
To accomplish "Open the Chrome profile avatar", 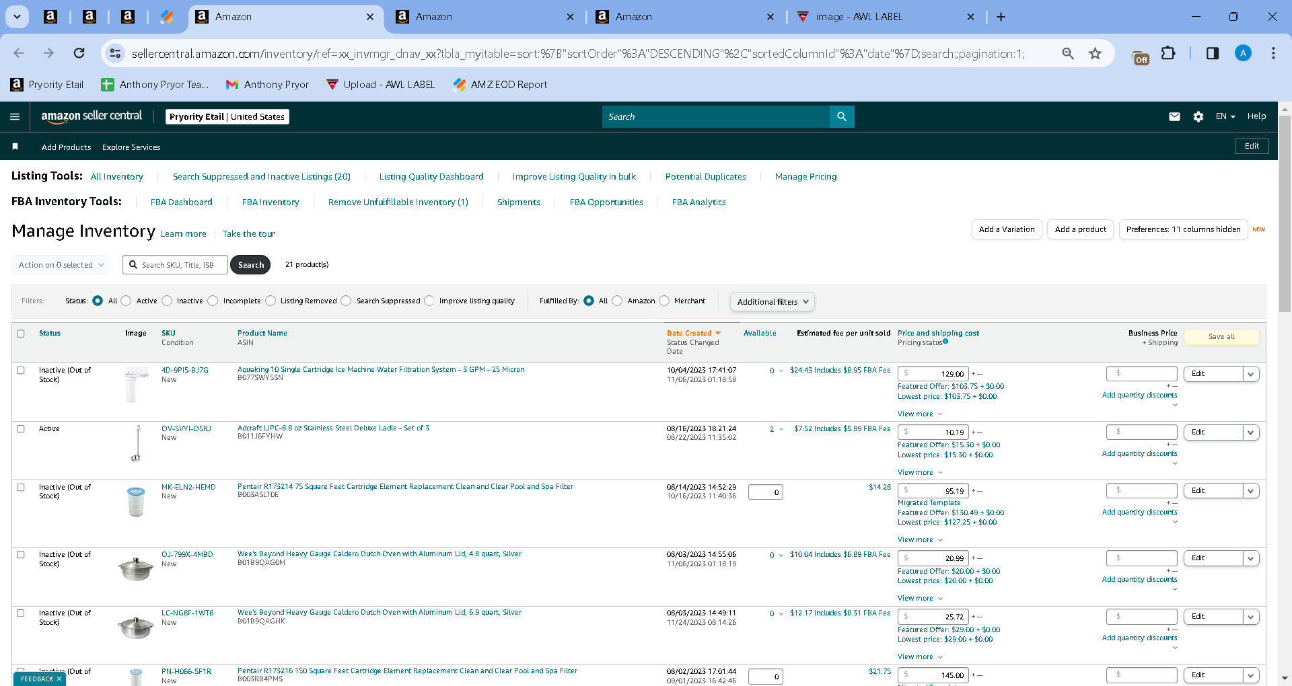I will tap(1243, 53).
